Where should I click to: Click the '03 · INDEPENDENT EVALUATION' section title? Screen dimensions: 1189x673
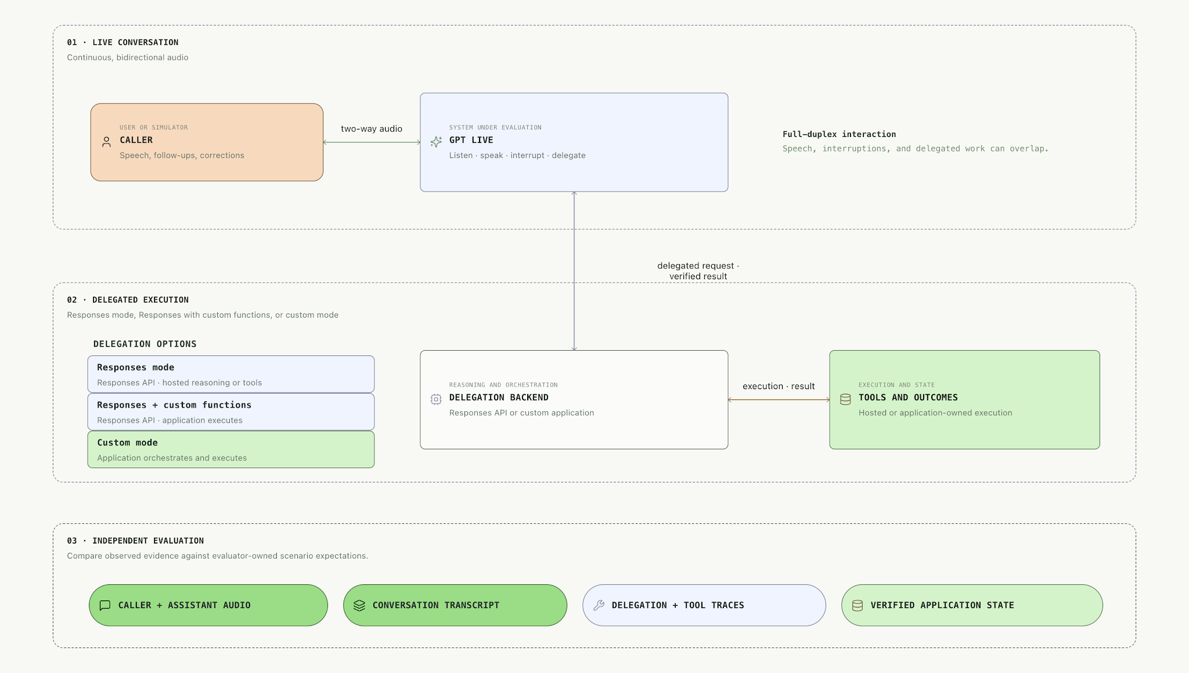(135, 541)
